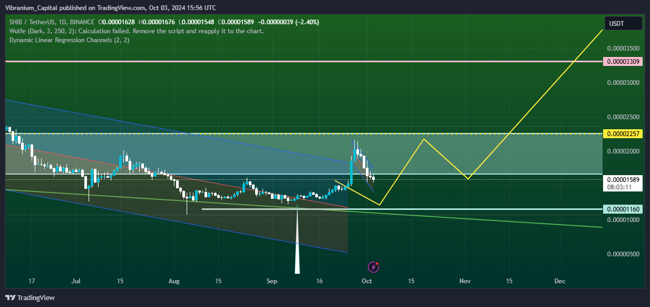
Task: Click the 0.00002000 axis price value
Action: pyautogui.click(x=623, y=151)
